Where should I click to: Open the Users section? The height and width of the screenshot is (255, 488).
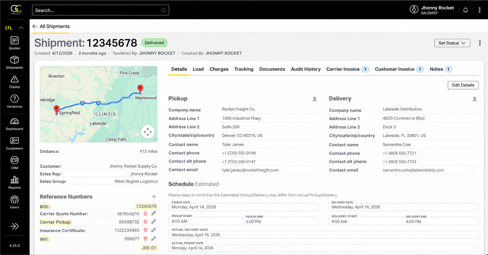pyautogui.click(x=14, y=202)
